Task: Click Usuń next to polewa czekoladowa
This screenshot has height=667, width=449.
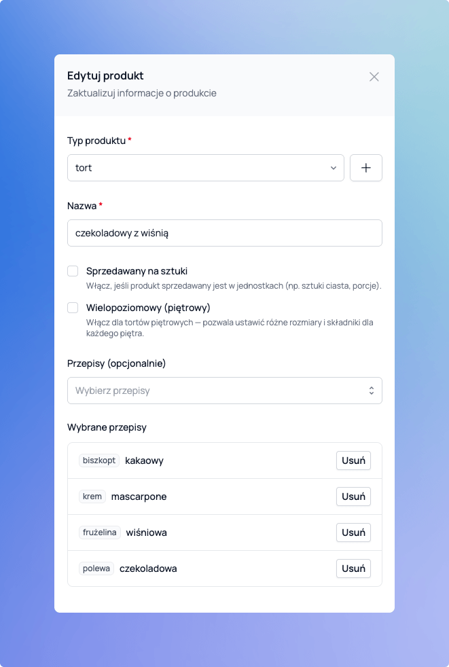Action: (353, 569)
